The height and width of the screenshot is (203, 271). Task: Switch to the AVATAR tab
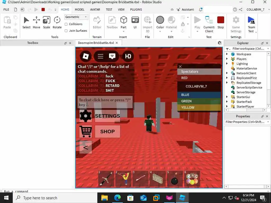[x=95, y=10]
